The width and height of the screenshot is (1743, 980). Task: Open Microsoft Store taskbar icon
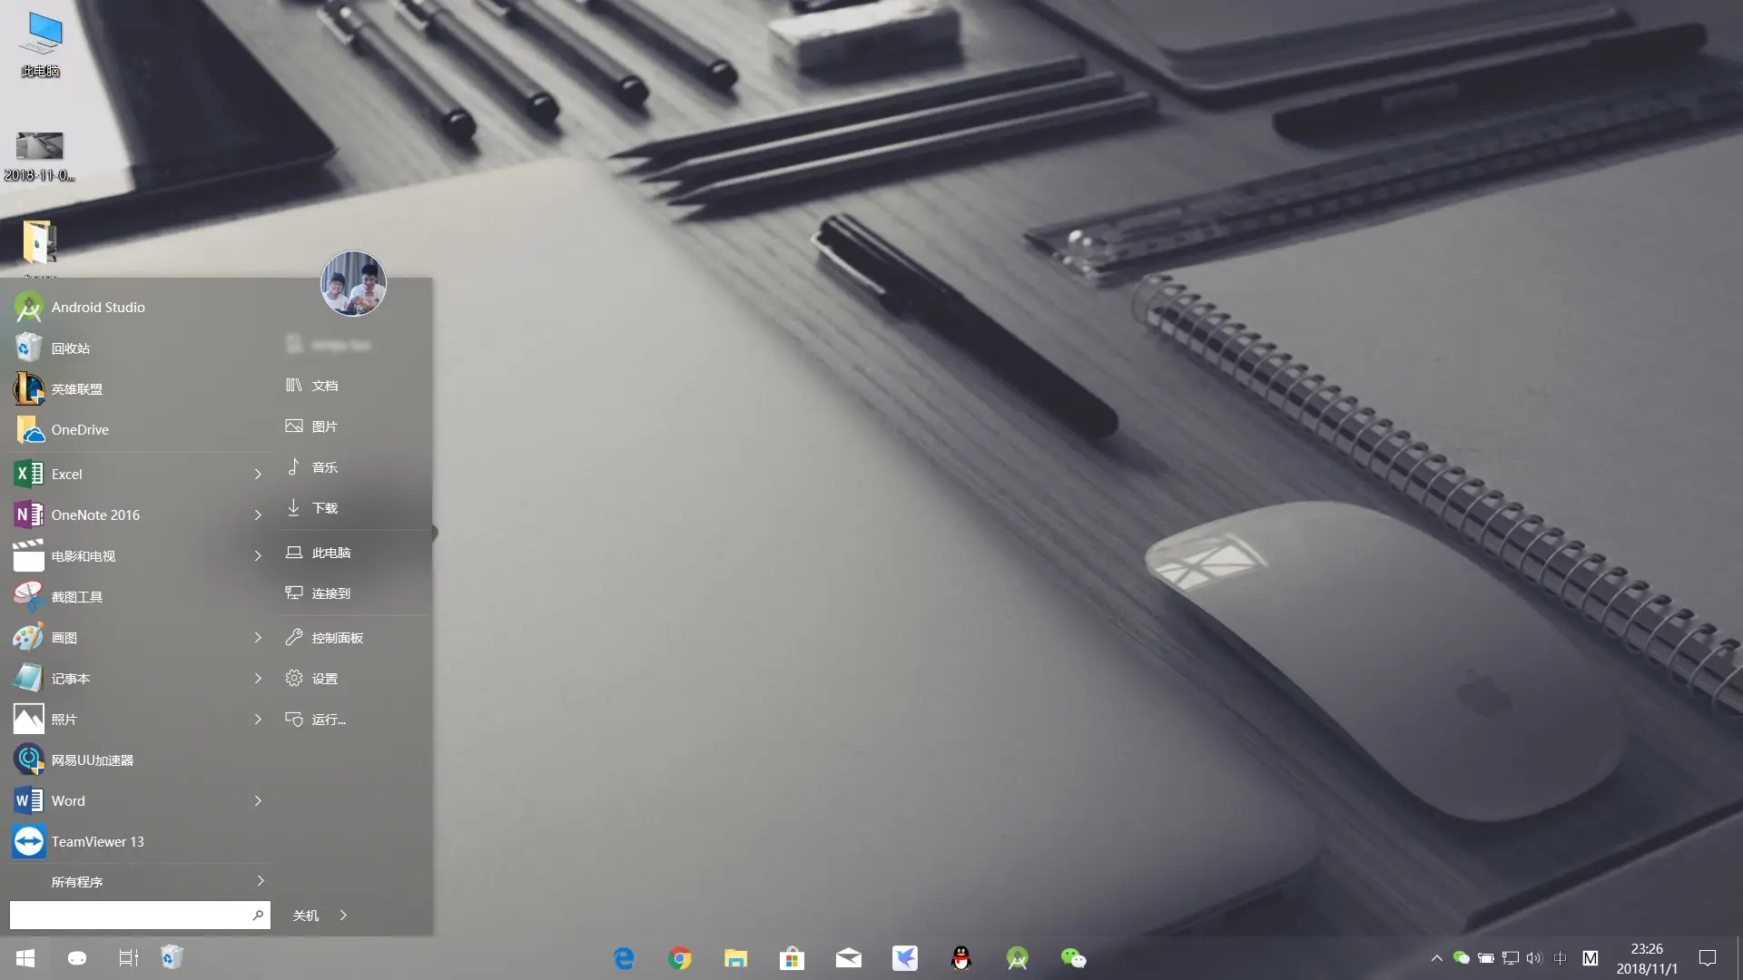point(792,958)
